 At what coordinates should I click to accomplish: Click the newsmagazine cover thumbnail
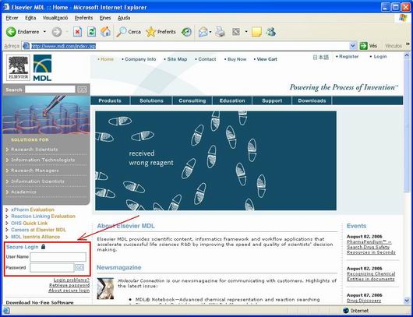coord(105,288)
